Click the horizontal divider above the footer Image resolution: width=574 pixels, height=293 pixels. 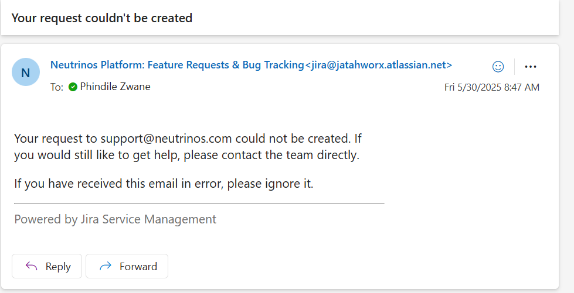[199, 203]
